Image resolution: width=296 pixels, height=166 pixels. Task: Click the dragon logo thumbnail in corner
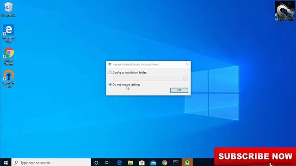[x=285, y=11]
